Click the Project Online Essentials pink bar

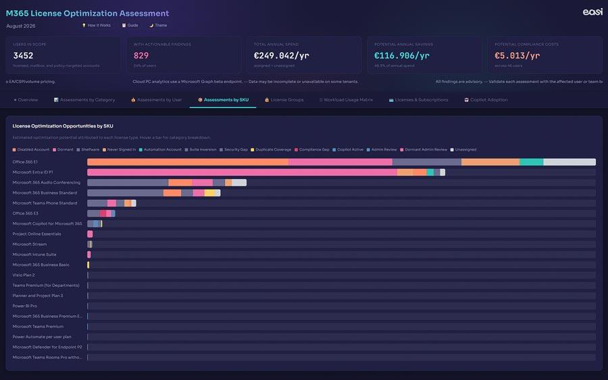90,234
